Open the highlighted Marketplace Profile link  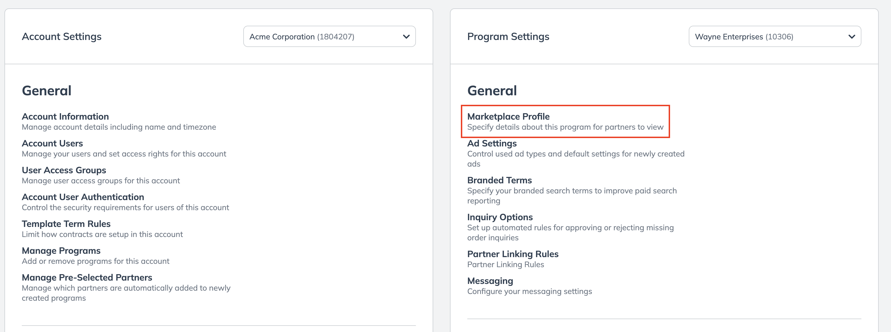[508, 116]
